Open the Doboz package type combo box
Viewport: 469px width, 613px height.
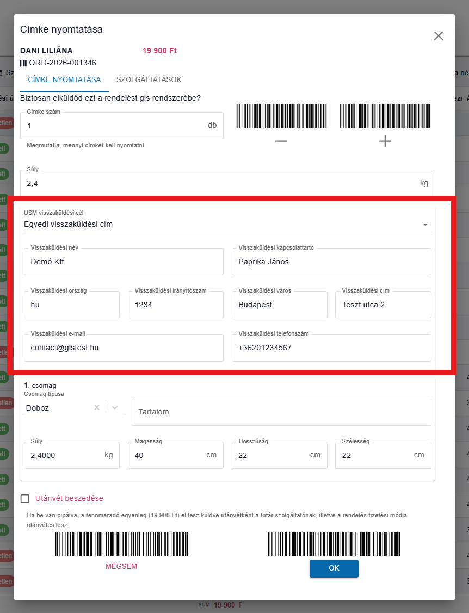point(73,408)
